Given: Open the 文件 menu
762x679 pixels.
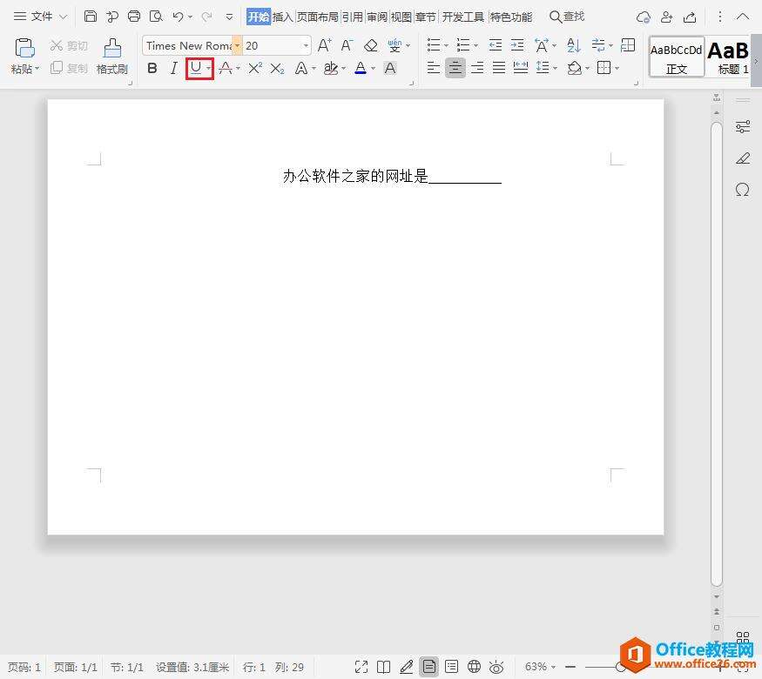Looking at the screenshot, I should [40, 17].
